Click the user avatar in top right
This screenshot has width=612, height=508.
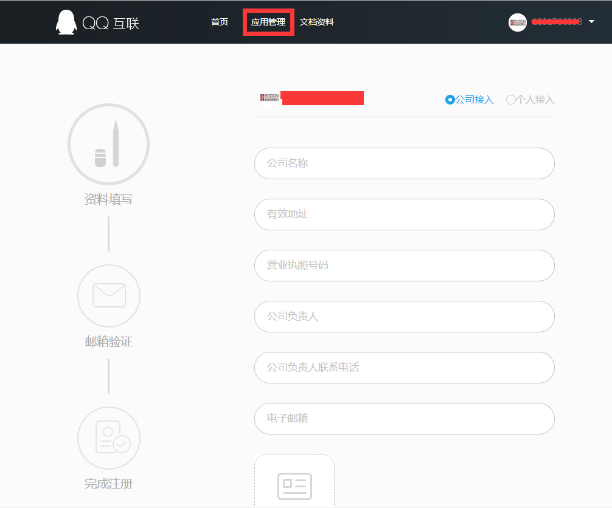(x=517, y=22)
